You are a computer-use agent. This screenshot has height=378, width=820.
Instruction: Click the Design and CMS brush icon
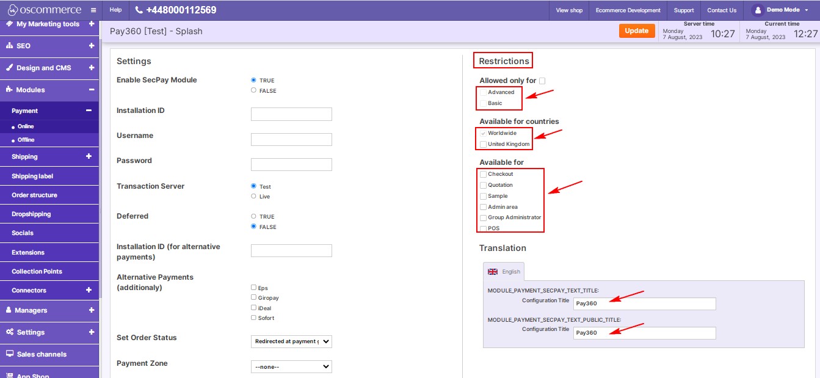pos(9,68)
